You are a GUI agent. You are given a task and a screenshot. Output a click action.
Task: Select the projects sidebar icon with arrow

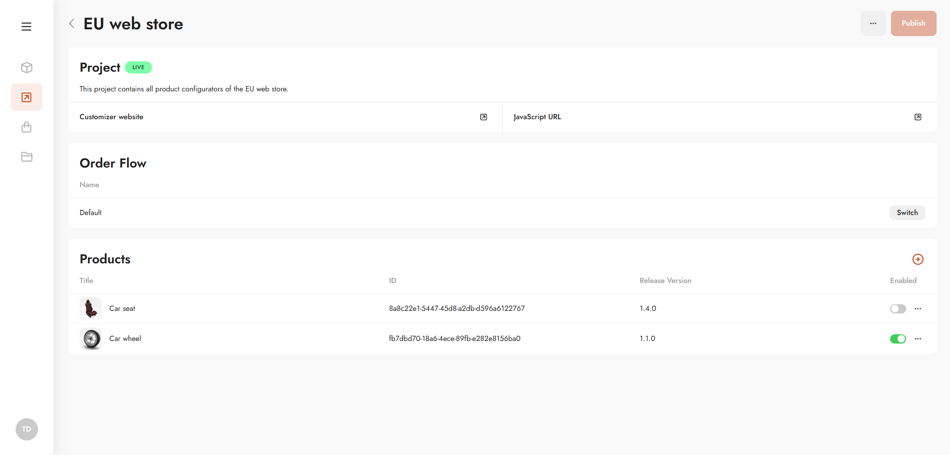[x=26, y=97]
